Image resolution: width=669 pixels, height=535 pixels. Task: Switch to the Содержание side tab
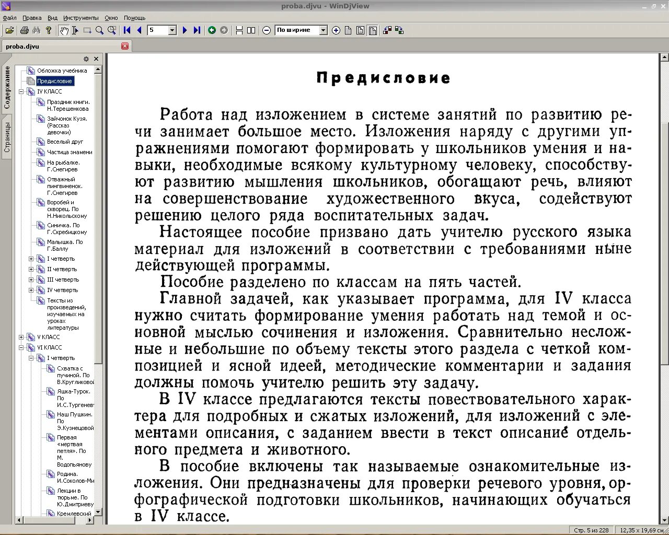pyautogui.click(x=7, y=87)
